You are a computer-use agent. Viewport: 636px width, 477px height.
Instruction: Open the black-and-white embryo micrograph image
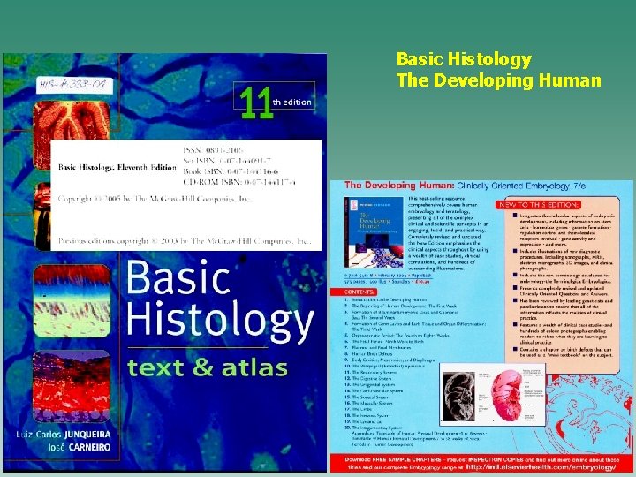pos(459,395)
